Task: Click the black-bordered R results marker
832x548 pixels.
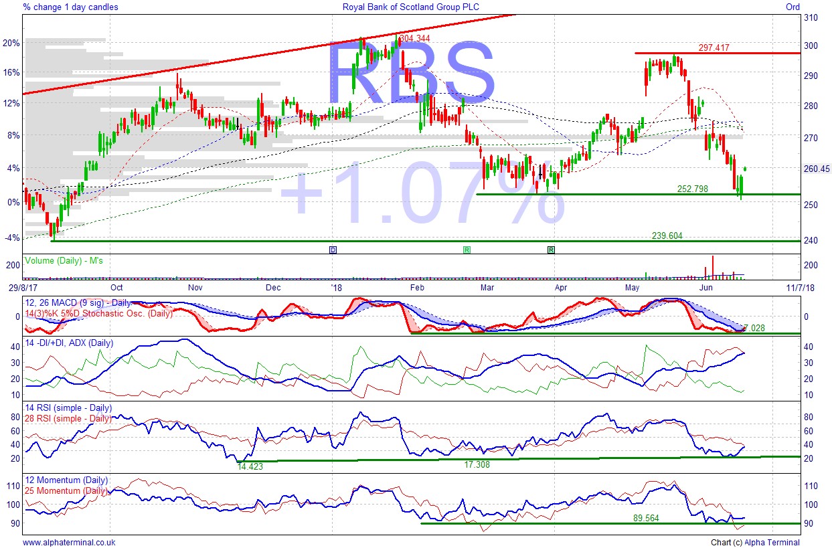Action: click(551, 250)
